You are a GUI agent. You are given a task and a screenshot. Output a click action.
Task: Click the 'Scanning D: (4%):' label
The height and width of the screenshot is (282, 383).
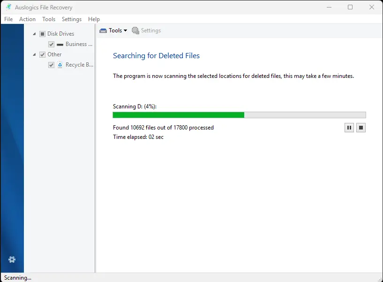[135, 107]
